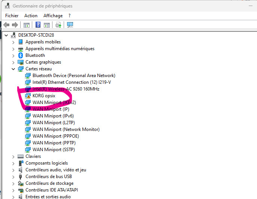This screenshot has height=199, width=257.
Task: Select the Entrées et sorties audio label
Action: click(48, 196)
